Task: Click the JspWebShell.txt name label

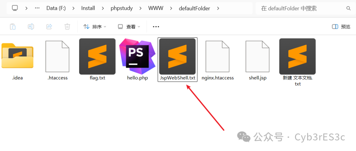Action: [178, 78]
